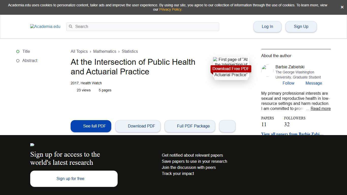
Task: Open the Health Watch journal link
Action: 91,83
